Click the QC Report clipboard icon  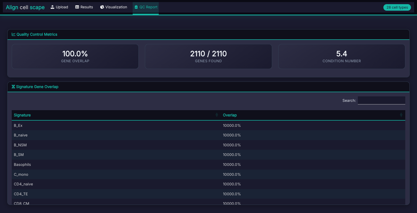pyautogui.click(x=136, y=7)
